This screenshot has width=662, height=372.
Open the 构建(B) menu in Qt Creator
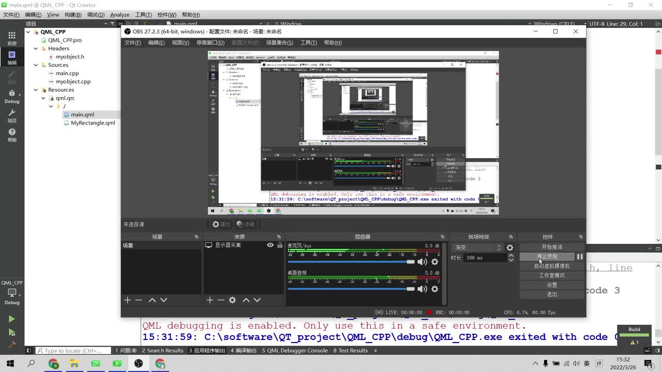(73, 14)
